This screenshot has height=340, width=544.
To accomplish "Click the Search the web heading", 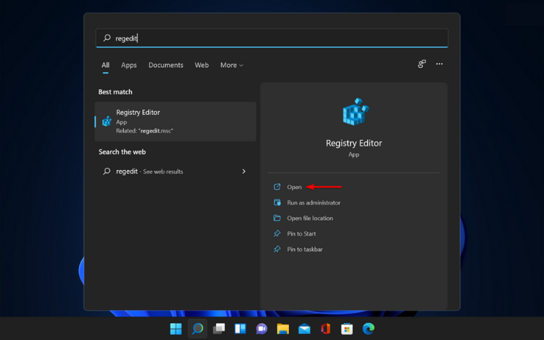I will [x=122, y=152].
